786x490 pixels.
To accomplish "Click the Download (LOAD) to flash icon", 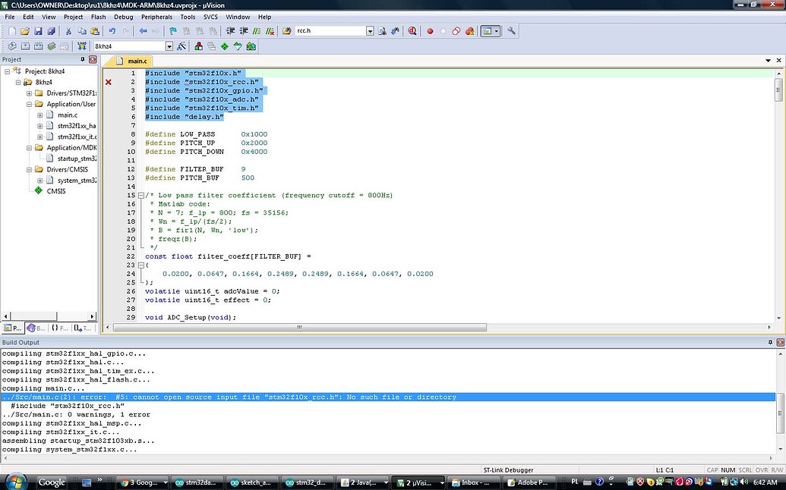I will (81, 46).
